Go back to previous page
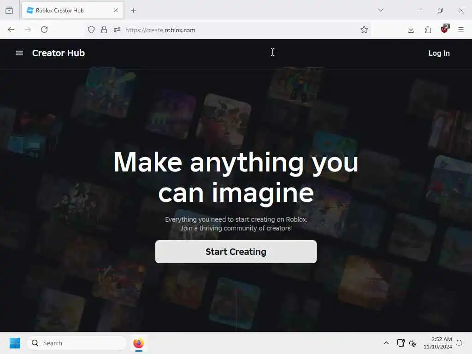The height and width of the screenshot is (354, 472). coord(11,29)
